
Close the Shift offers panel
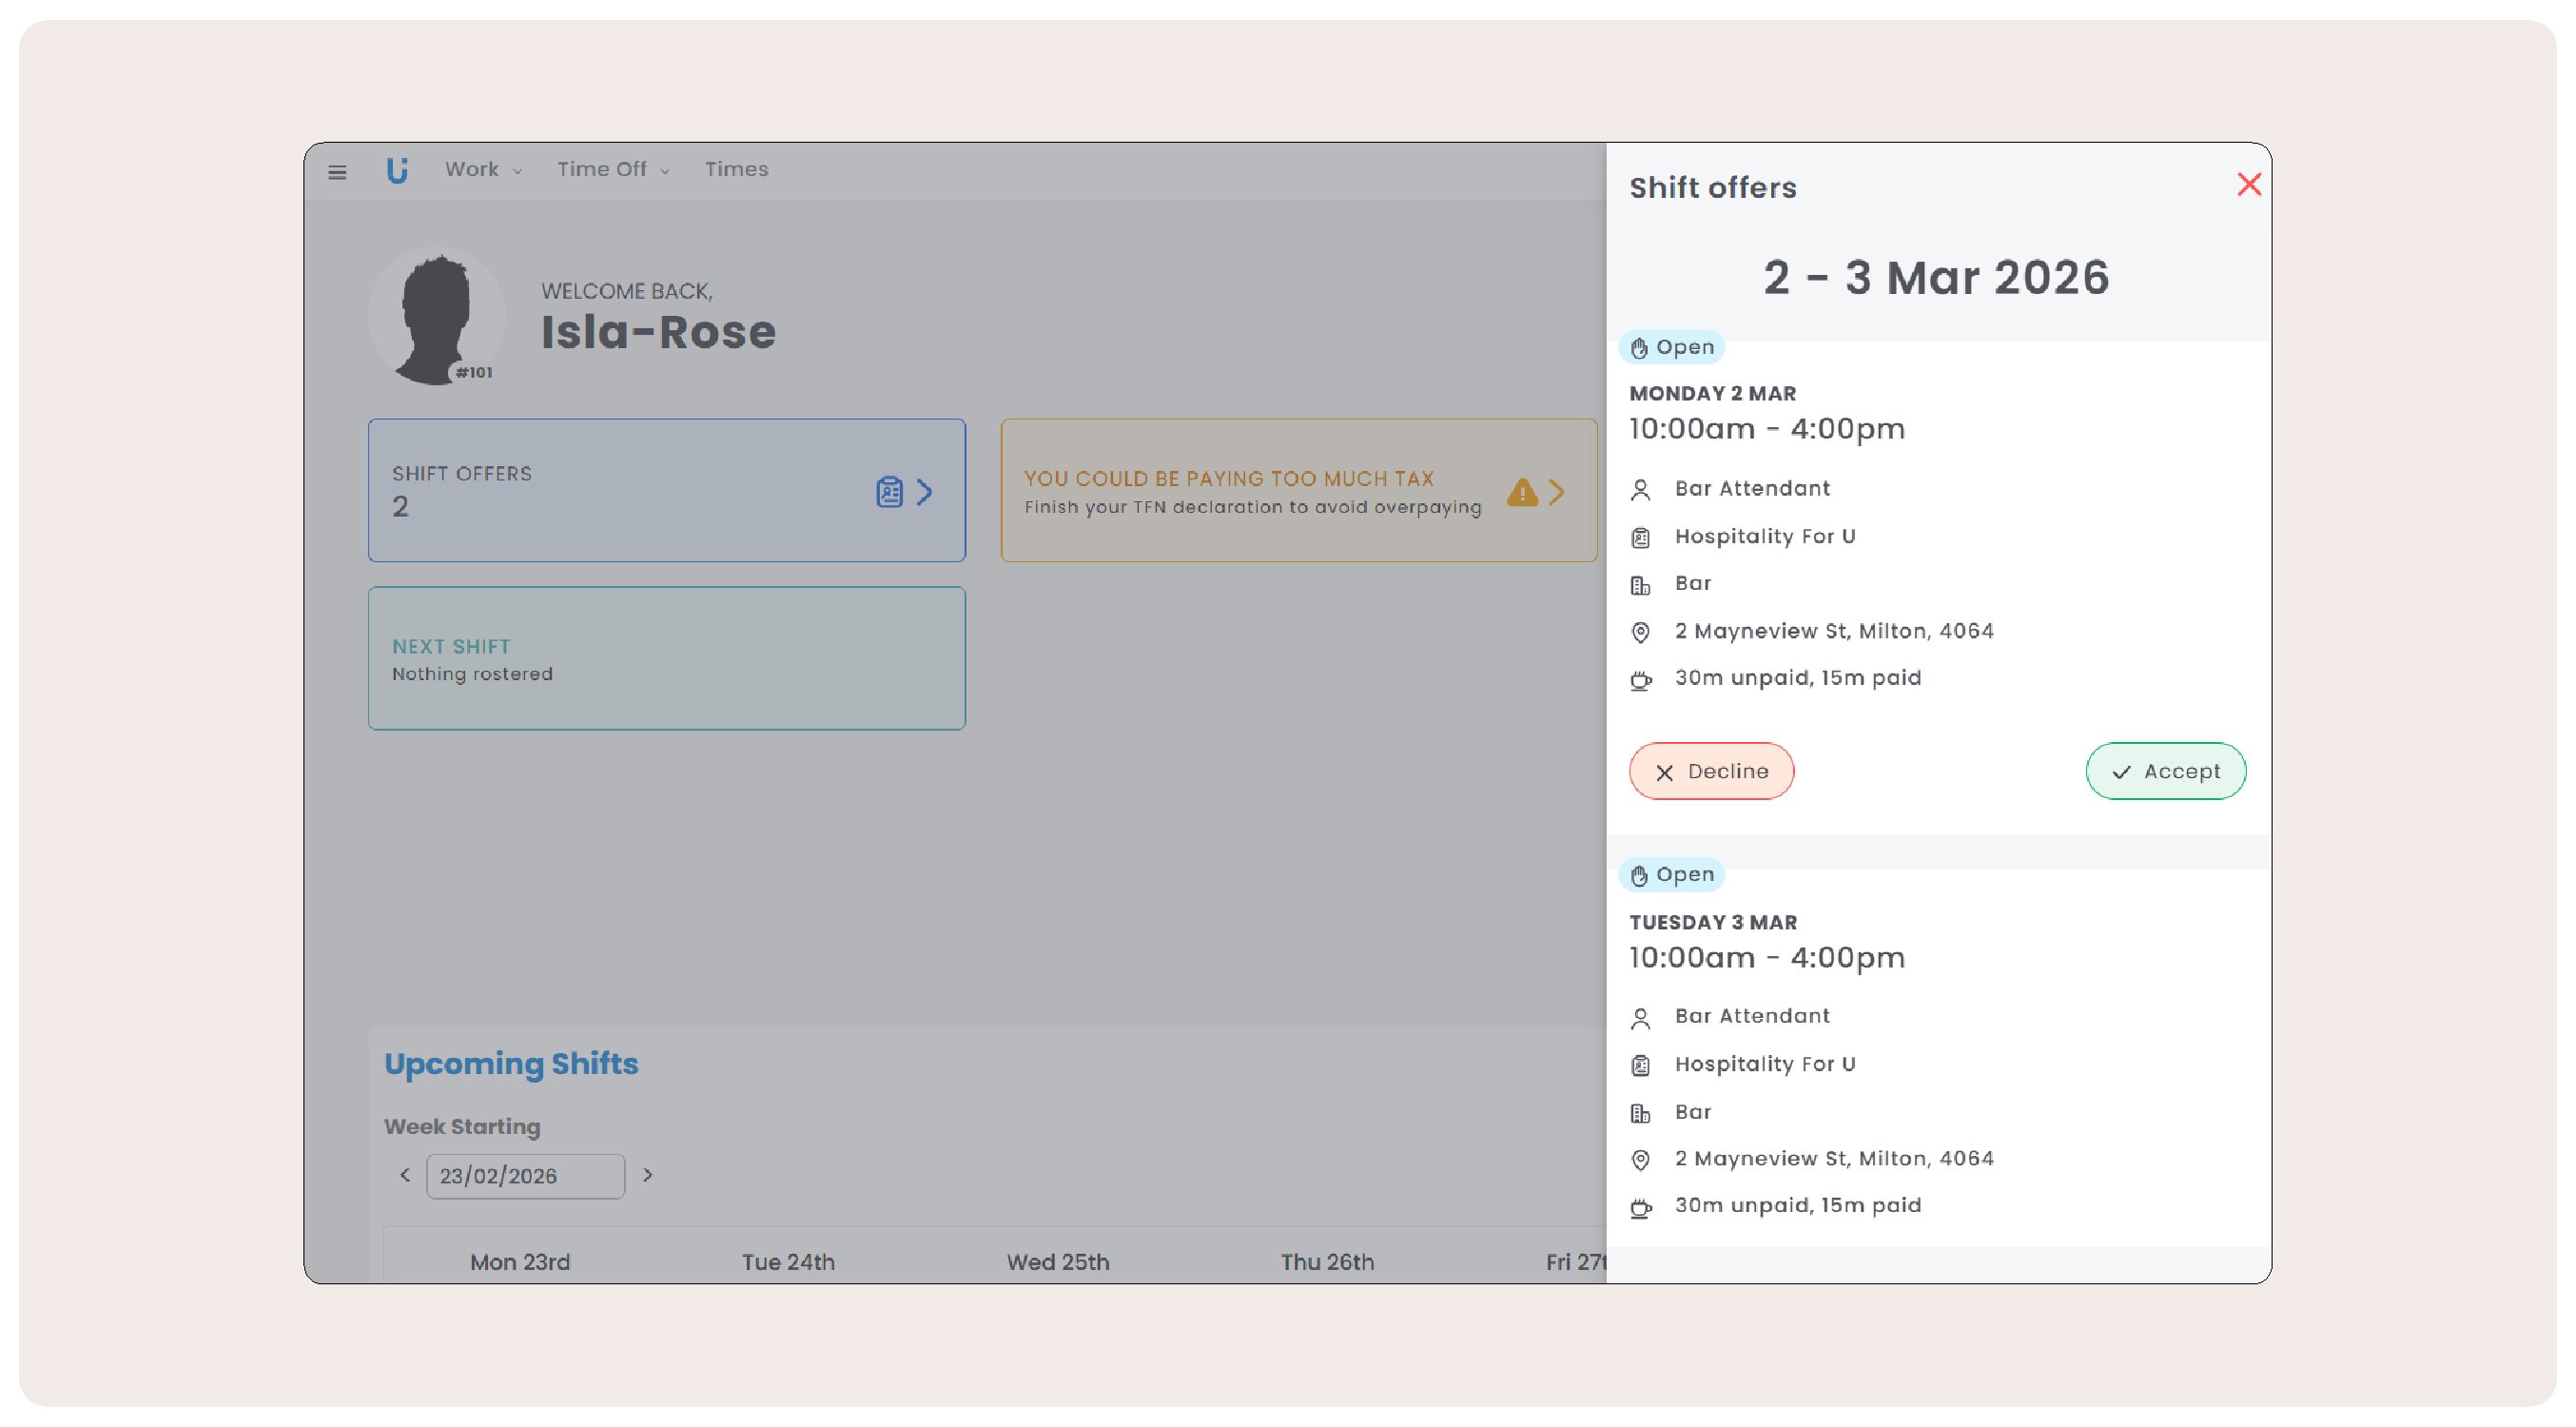click(x=2248, y=185)
